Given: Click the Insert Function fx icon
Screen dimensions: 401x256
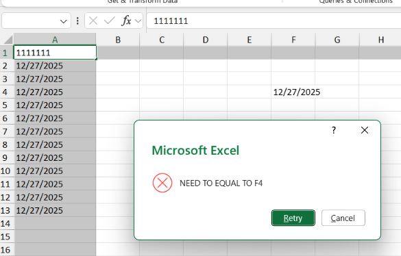Looking at the screenshot, I should [x=126, y=21].
